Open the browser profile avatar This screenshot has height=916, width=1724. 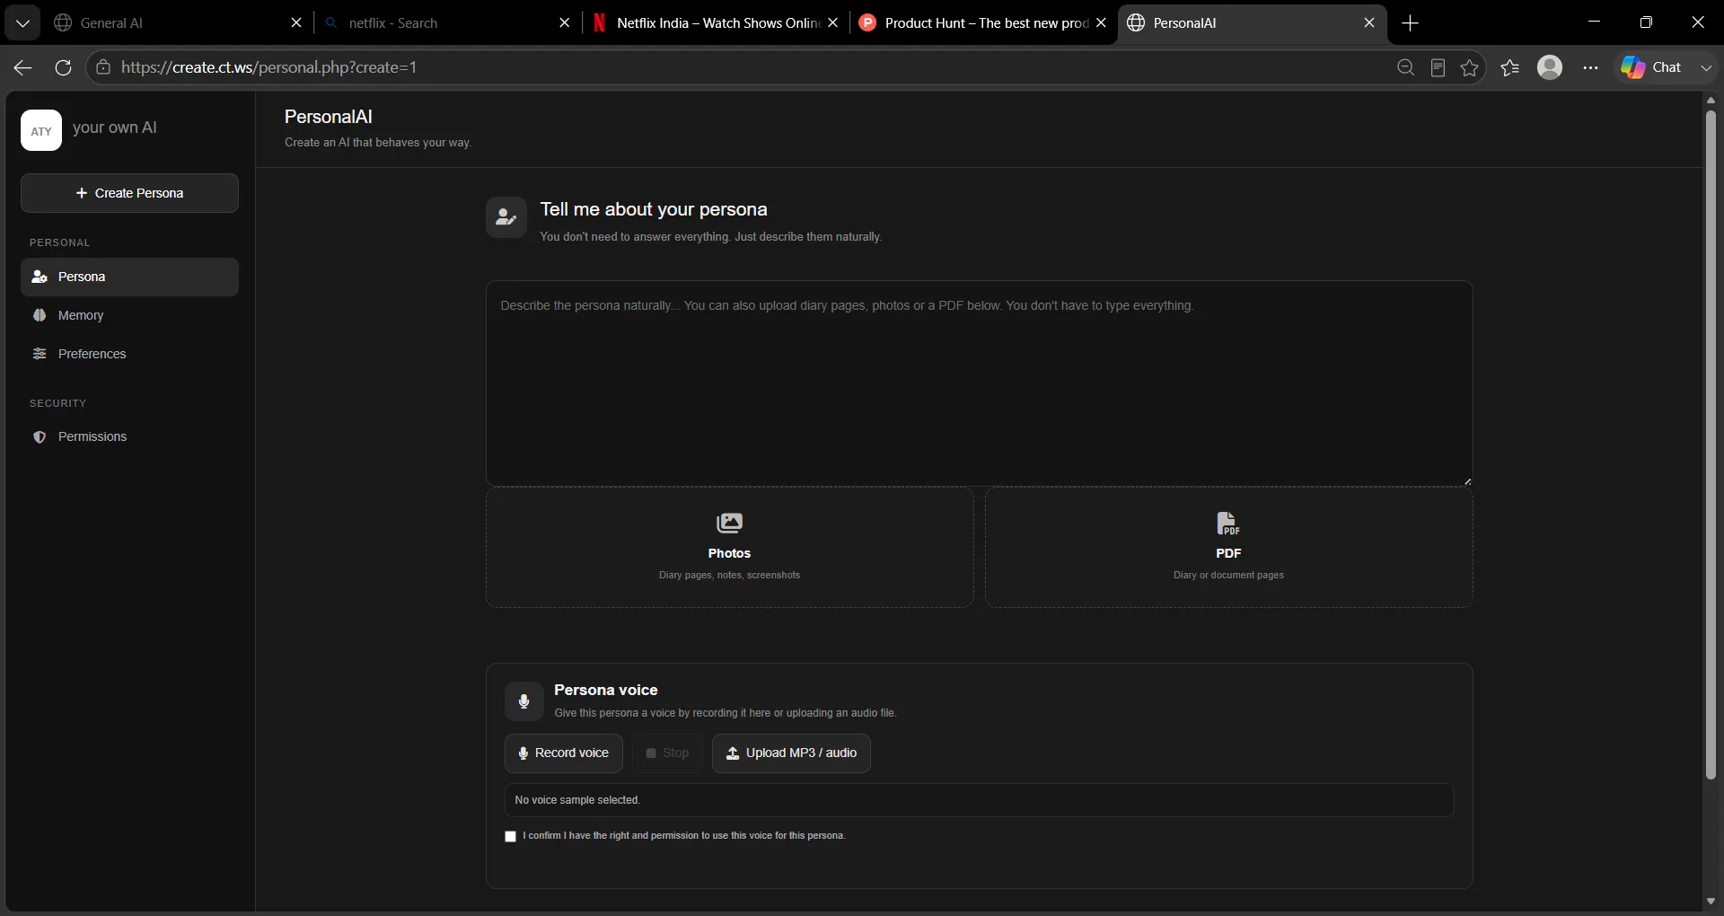click(1550, 67)
